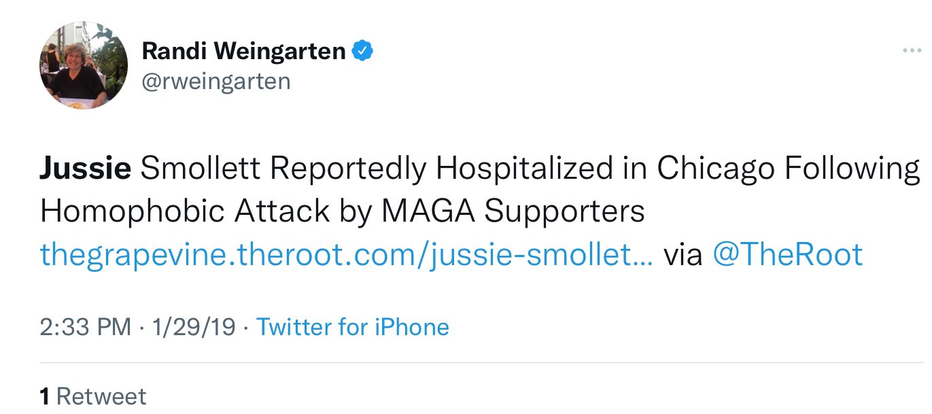The image size is (932, 414).
Task: Click the bold word Jussie
Action: 85,169
